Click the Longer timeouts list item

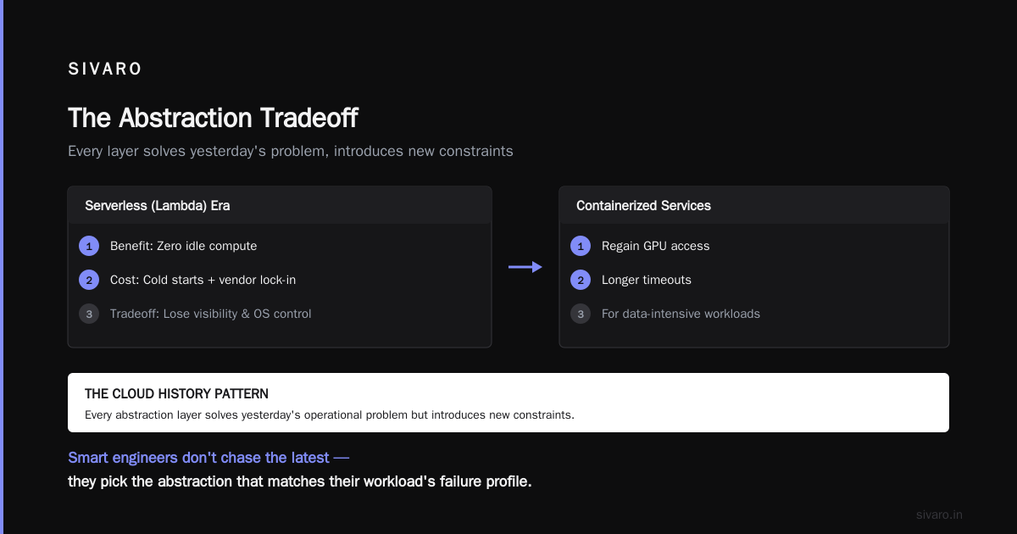647,280
